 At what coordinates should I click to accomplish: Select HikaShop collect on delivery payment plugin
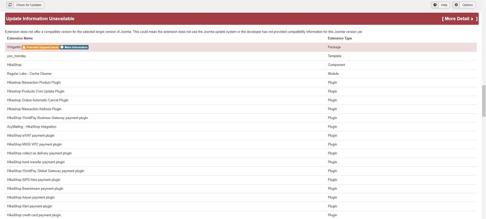coord(241,153)
